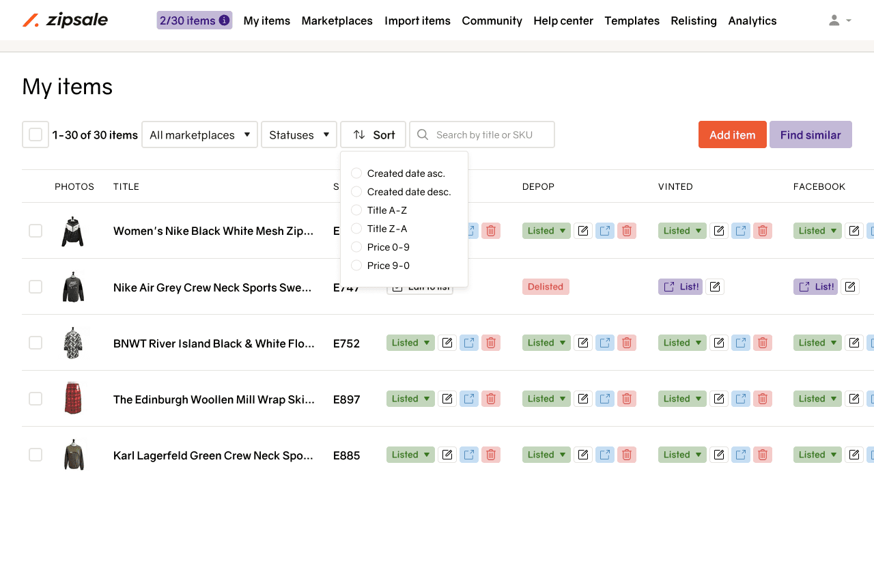This screenshot has height=568, width=874.
Task: Choose the Title A-Z sort radio button
Action: [356, 210]
